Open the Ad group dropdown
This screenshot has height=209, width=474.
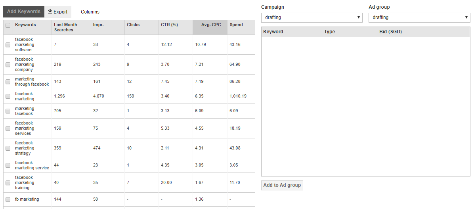click(419, 17)
